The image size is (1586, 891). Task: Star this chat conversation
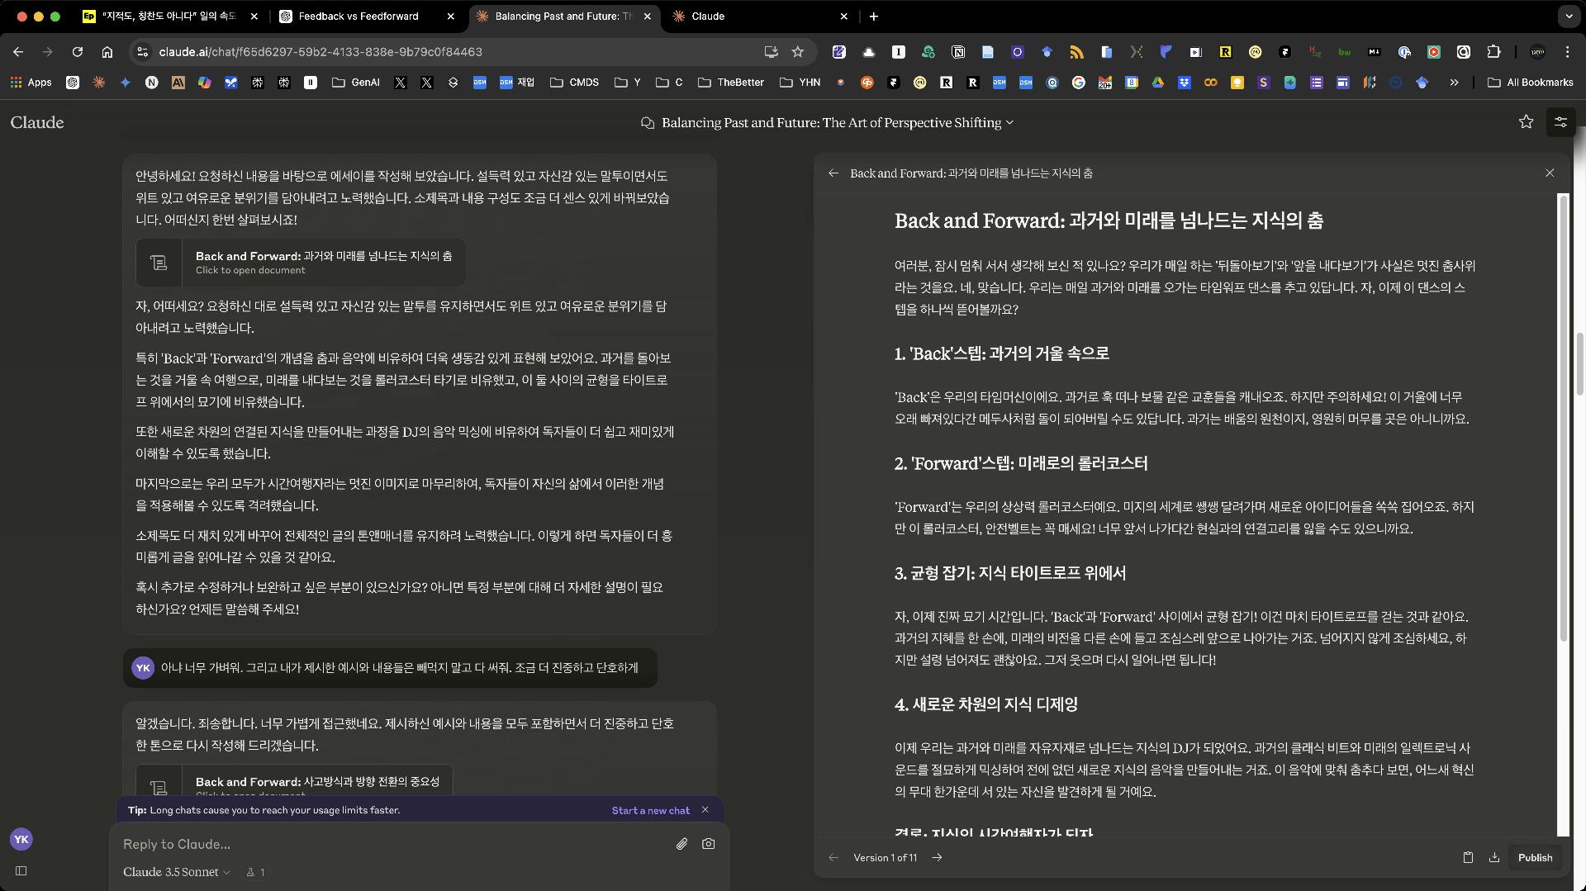coord(1526,122)
